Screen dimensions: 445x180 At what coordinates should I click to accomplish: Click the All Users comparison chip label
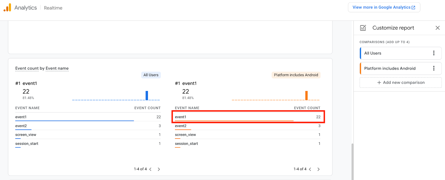[151, 75]
